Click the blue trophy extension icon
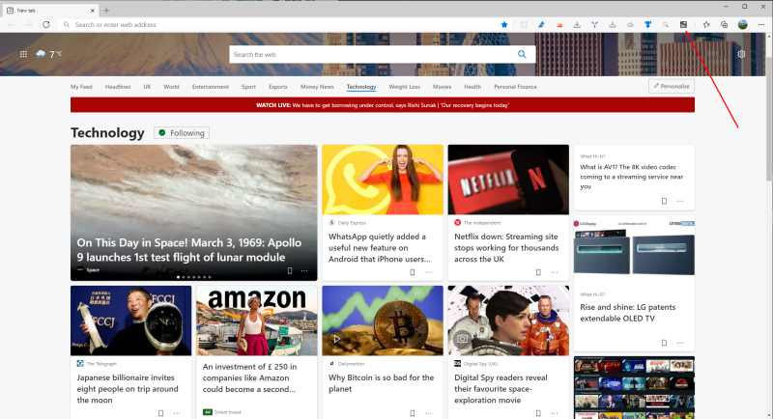This screenshot has height=419, width=773. pos(647,24)
